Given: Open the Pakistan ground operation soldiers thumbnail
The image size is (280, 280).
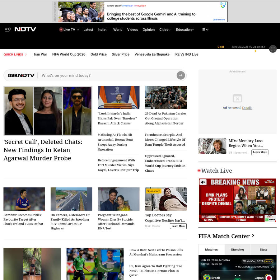Looking at the screenshot, I should point(166,97).
